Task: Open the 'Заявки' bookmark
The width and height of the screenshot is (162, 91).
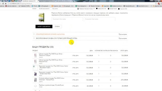Action: coord(116,6)
